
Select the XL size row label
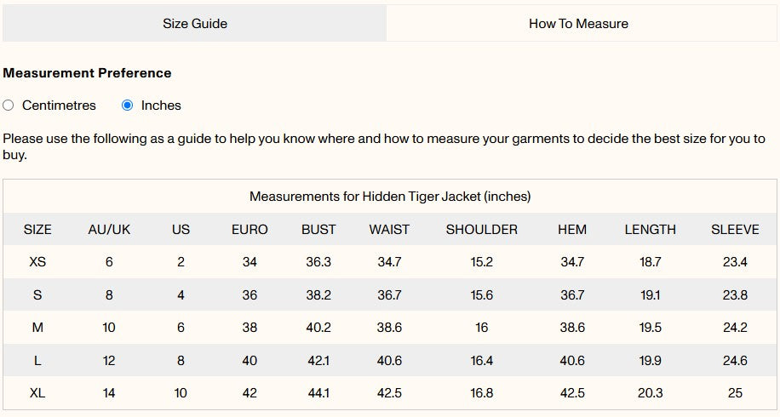coord(37,393)
